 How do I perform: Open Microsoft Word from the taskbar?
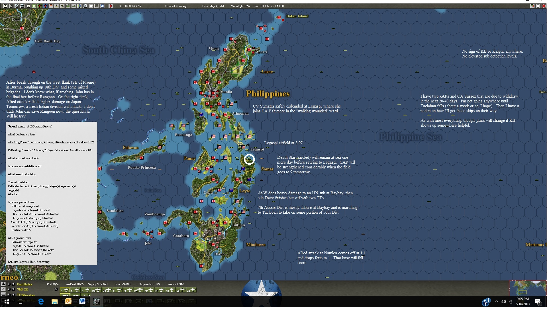82,301
